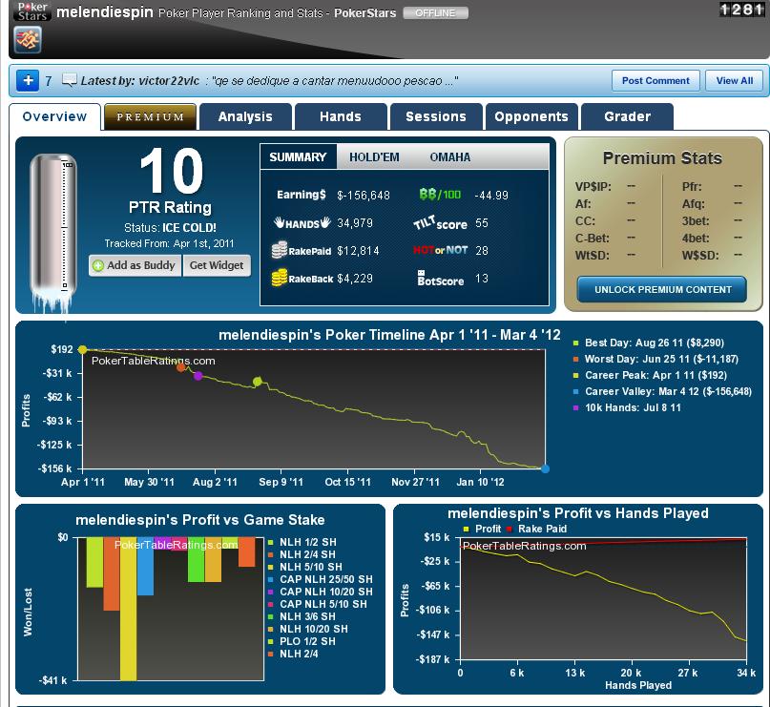Click the frozen thermometer rating gauge

[x=52, y=234]
